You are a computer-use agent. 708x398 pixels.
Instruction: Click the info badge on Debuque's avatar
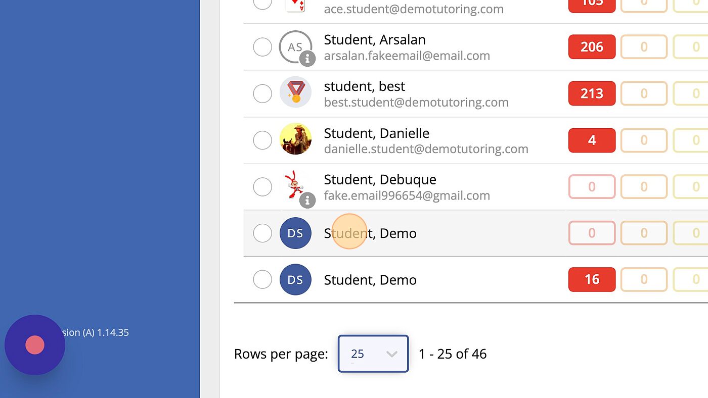pos(307,201)
